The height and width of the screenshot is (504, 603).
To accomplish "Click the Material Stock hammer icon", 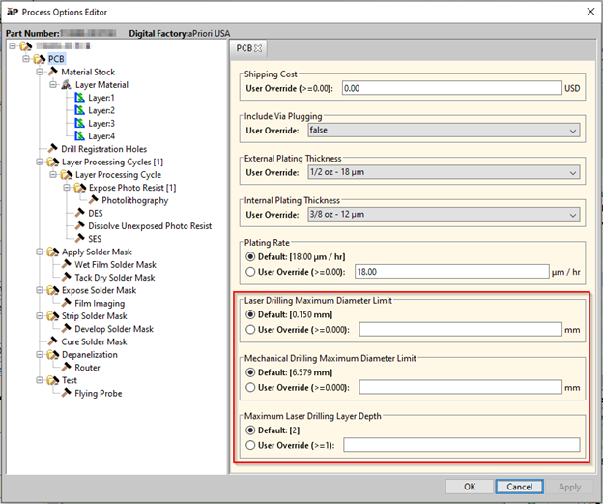I will [53, 72].
